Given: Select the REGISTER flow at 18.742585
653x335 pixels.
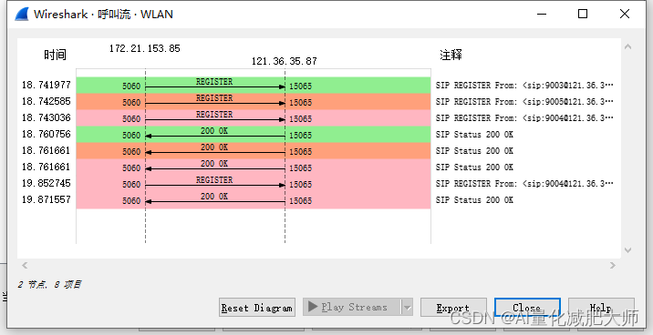Looking at the screenshot, I should [x=254, y=102].
